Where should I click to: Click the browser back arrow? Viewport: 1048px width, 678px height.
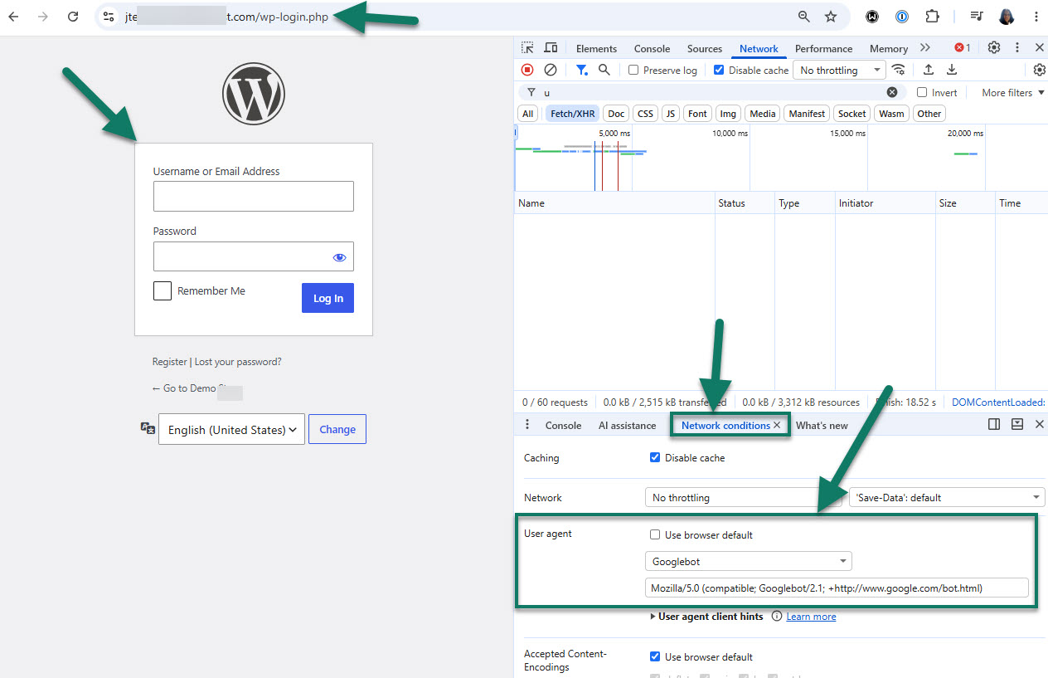[x=14, y=17]
